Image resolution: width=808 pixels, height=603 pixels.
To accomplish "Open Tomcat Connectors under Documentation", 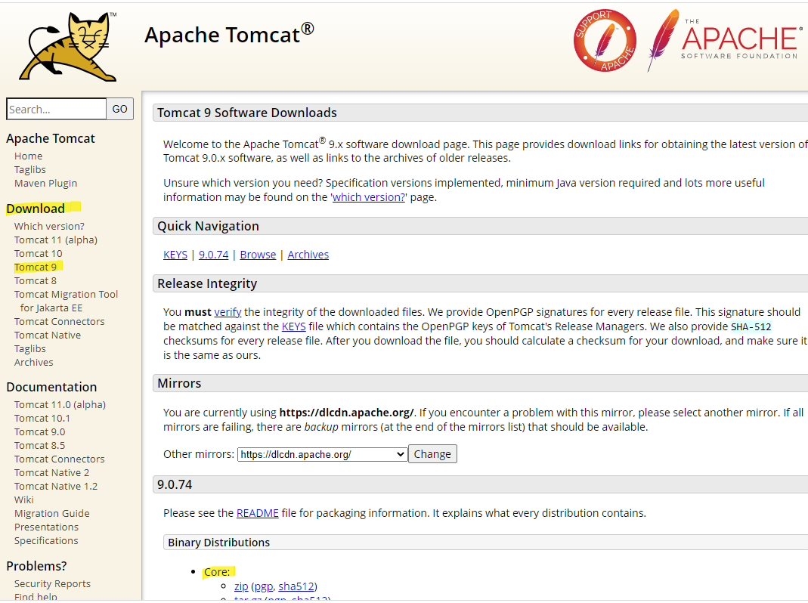I will click(59, 459).
